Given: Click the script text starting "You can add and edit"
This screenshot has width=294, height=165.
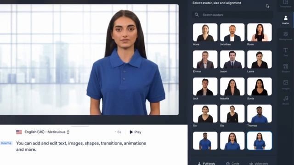Looking at the screenshot, I should click(81, 146).
